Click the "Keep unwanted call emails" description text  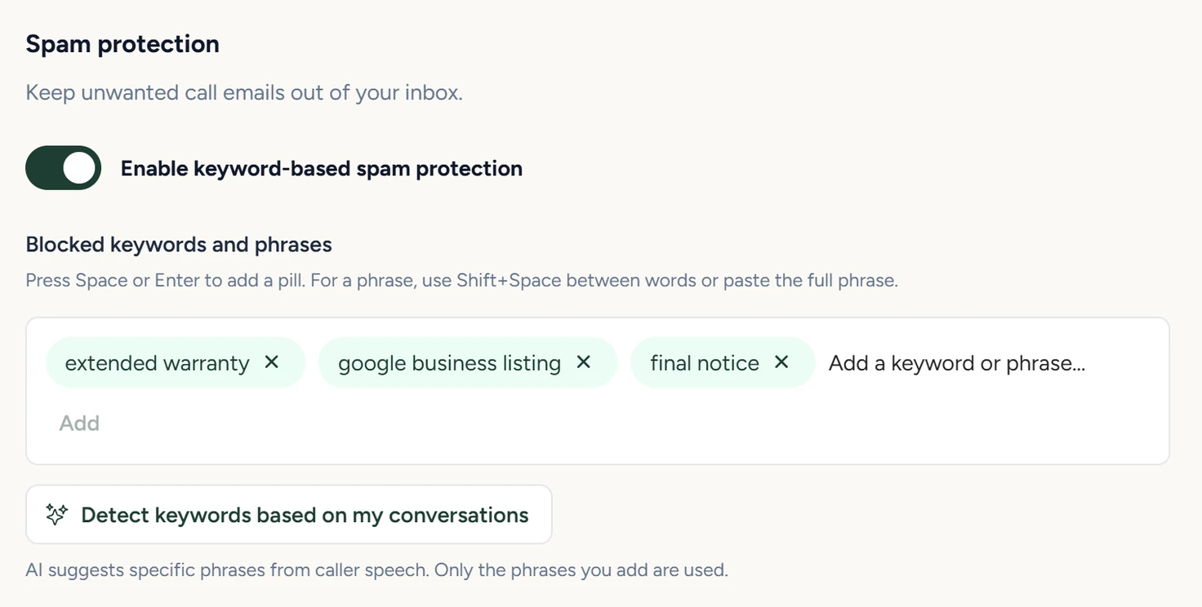tap(244, 92)
